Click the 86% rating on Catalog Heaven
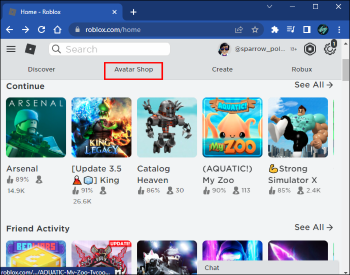The width and height of the screenshot is (350, 275). (153, 190)
